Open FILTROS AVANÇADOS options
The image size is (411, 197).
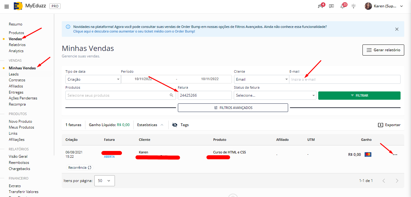tap(233, 108)
